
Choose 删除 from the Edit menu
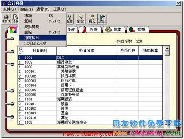click(x=42, y=32)
